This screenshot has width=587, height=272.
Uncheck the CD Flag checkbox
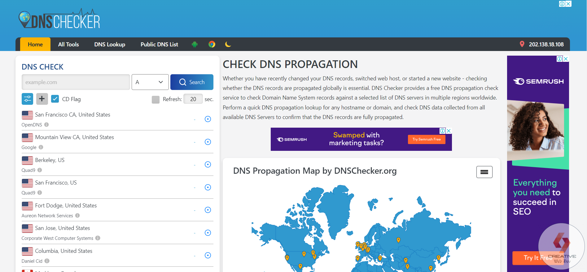55,99
